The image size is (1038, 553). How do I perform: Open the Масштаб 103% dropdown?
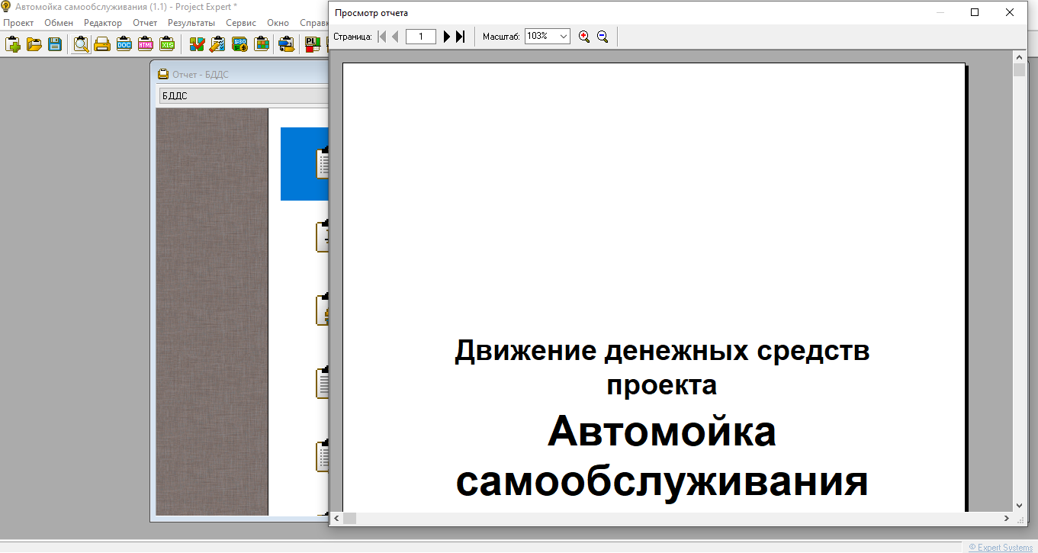(x=563, y=37)
